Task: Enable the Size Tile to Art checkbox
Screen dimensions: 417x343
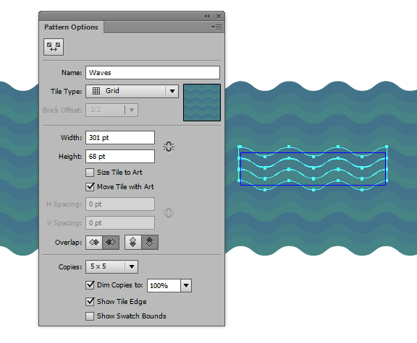Action: (90, 173)
